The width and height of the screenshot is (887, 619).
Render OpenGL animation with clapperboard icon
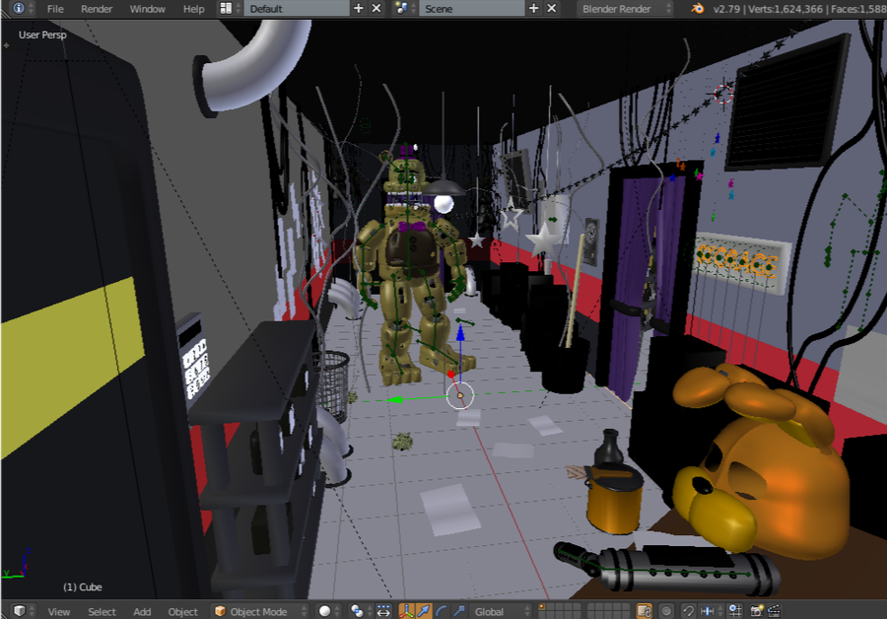[x=774, y=611]
